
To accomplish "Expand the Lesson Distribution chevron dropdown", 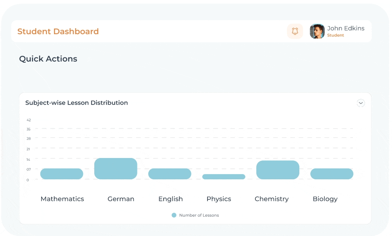I will coord(361,103).
